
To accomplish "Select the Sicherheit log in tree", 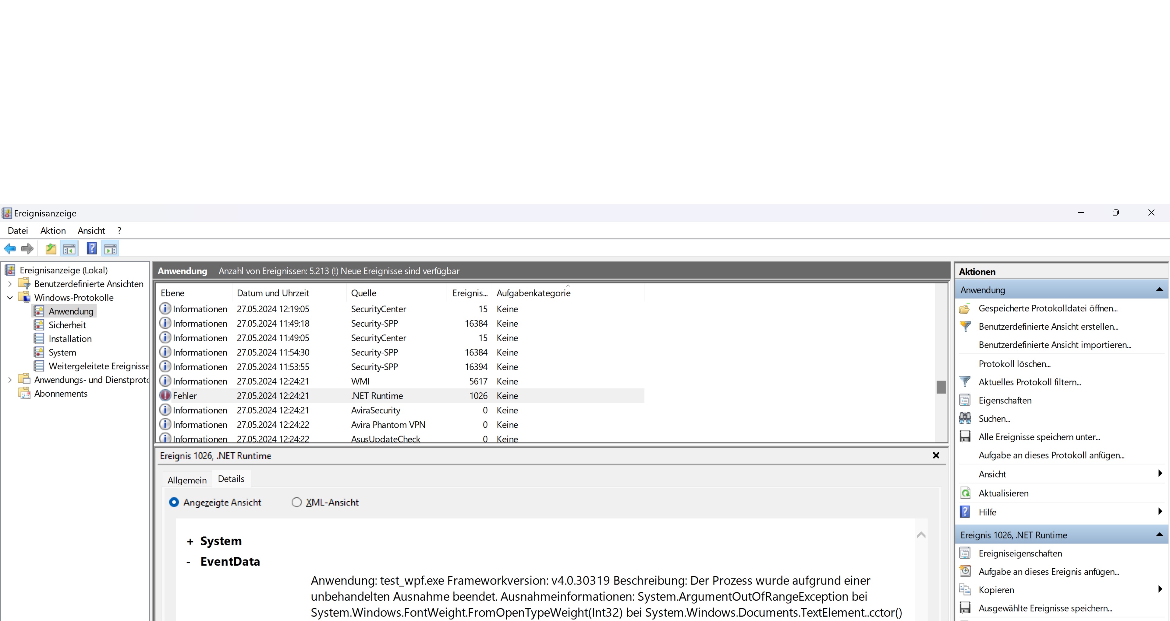I will tap(67, 325).
